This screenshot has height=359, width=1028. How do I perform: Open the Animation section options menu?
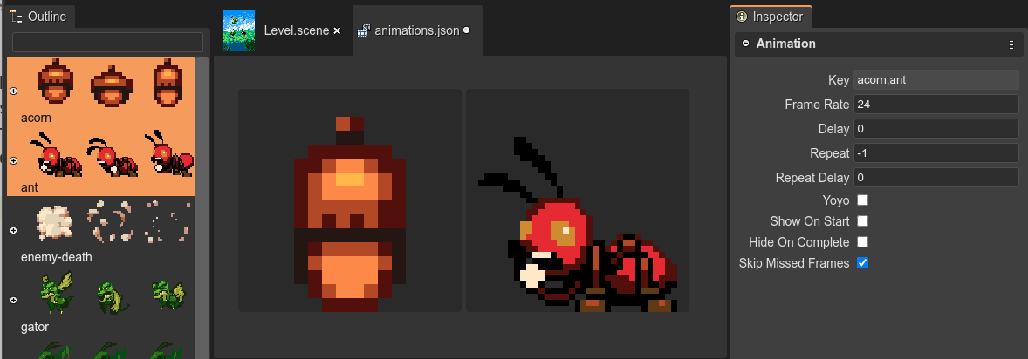coord(1011,44)
